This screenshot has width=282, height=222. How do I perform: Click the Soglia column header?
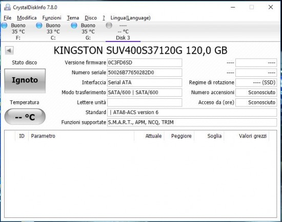tap(209, 136)
